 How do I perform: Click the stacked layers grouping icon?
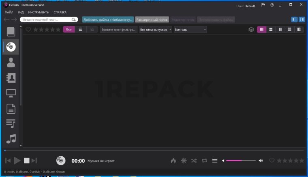point(251,30)
